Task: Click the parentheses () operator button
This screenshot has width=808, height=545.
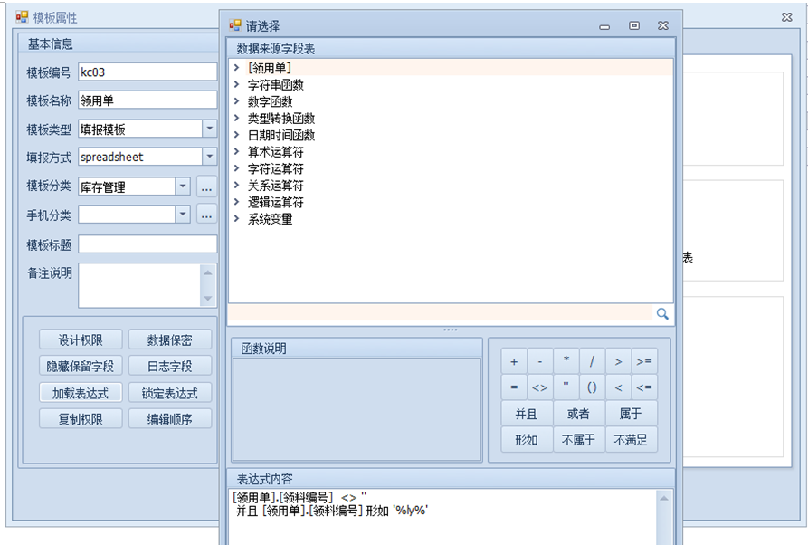Action: coord(592,387)
